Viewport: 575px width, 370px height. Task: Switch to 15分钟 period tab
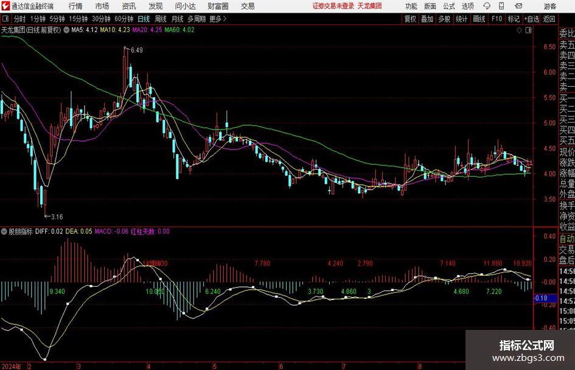click(78, 19)
